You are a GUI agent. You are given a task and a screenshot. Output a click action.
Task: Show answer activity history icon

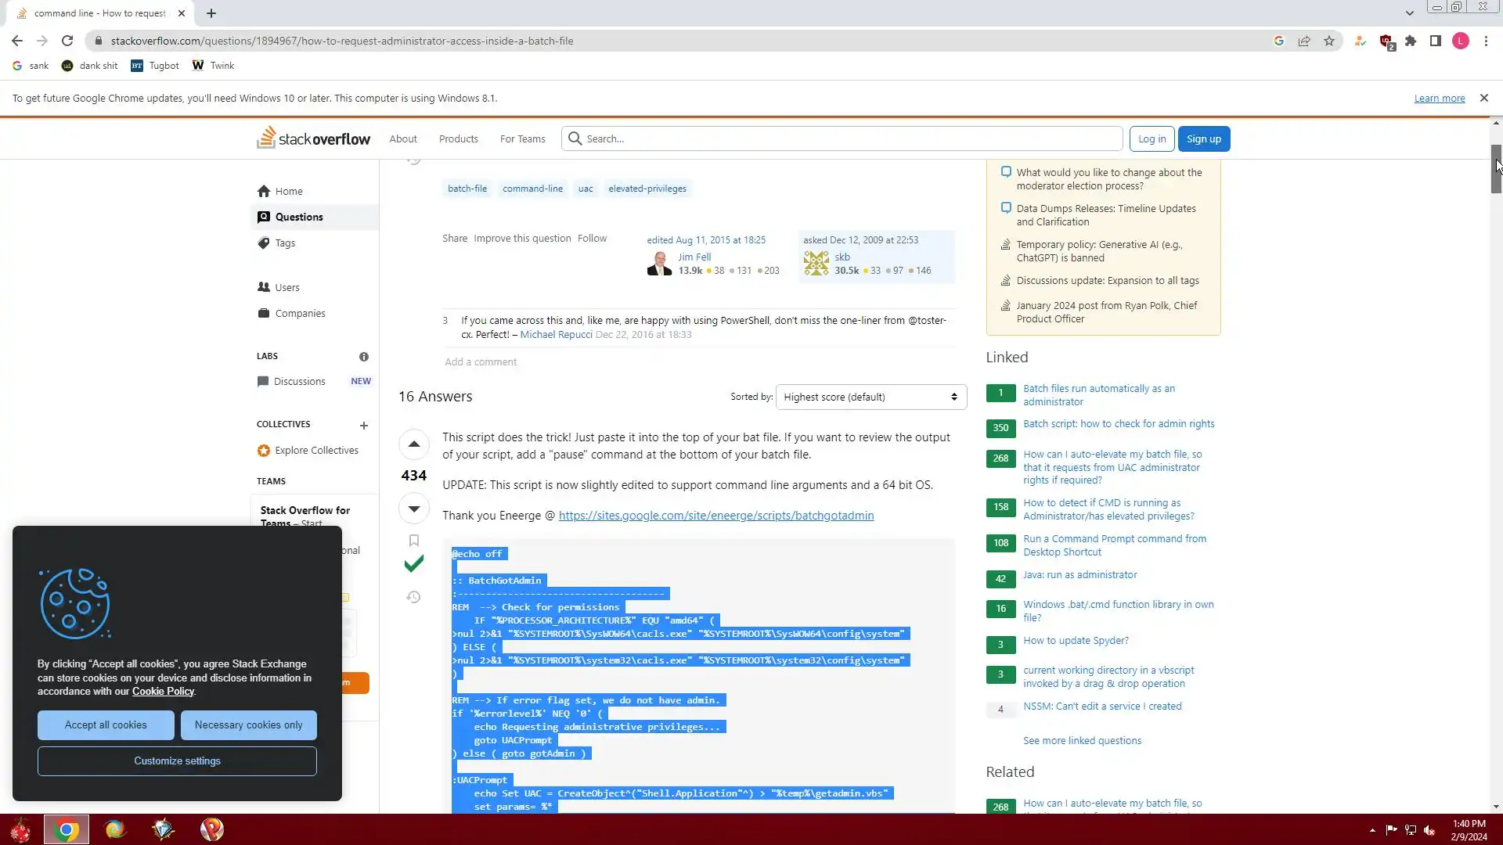[414, 598]
